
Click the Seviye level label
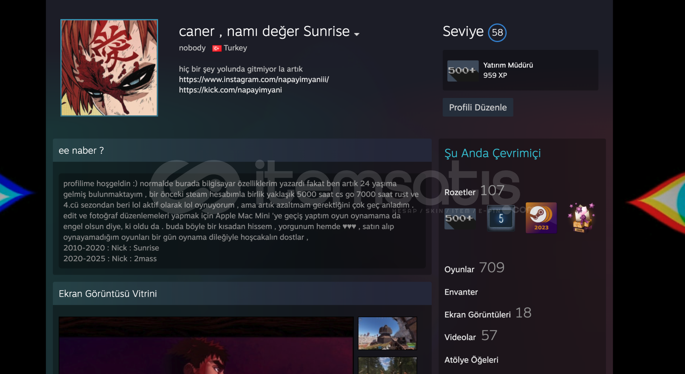[x=463, y=32]
